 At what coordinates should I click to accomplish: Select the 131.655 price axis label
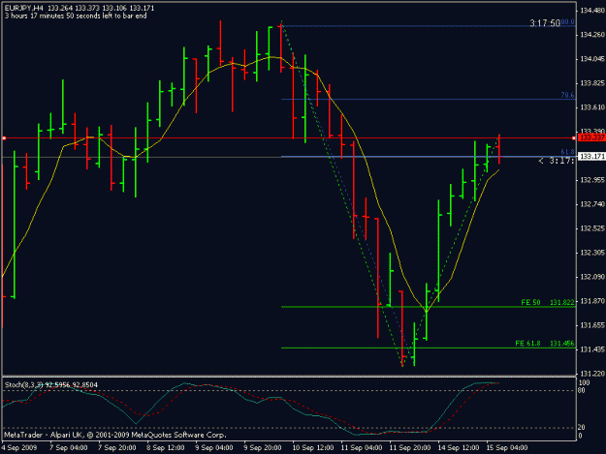click(x=592, y=325)
